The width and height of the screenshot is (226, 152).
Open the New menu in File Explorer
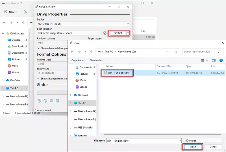point(10,12)
